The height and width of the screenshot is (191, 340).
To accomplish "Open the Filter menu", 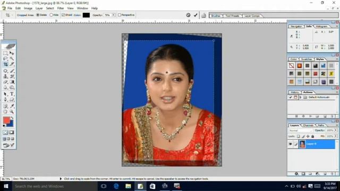I will [x=61, y=8].
